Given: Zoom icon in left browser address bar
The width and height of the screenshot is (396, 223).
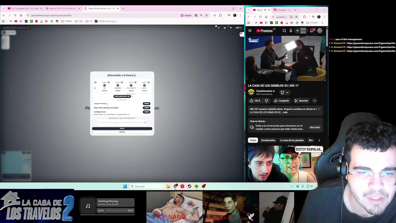Looking at the screenshot, I should click(x=201, y=15).
